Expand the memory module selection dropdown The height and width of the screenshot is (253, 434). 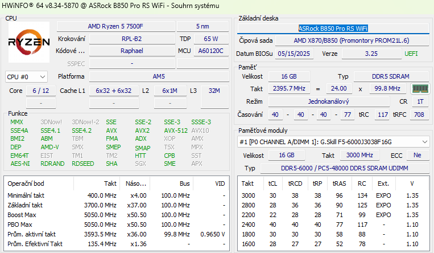tap(333, 142)
